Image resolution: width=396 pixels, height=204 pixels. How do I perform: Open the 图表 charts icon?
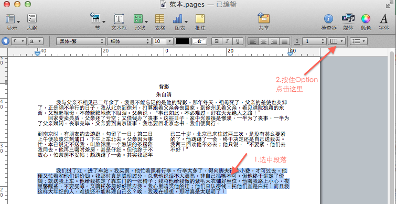[178, 19]
